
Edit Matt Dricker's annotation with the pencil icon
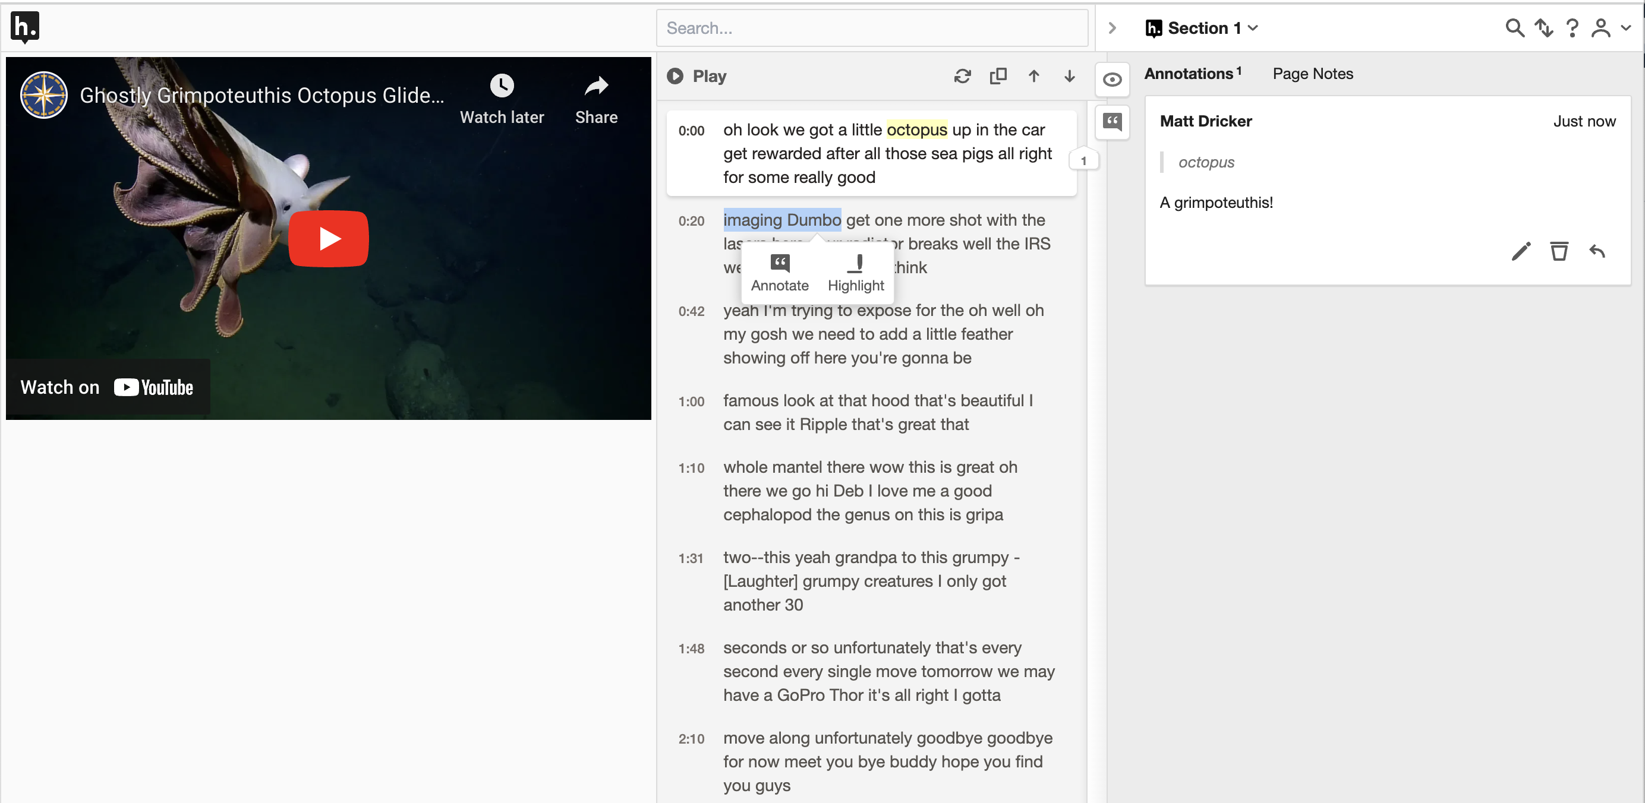coord(1520,251)
